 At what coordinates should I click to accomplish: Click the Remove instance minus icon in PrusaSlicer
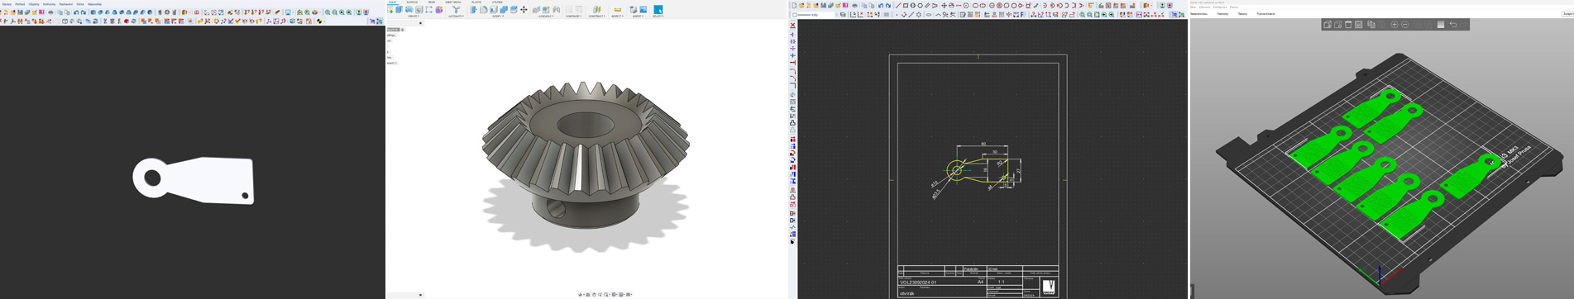pos(1404,25)
